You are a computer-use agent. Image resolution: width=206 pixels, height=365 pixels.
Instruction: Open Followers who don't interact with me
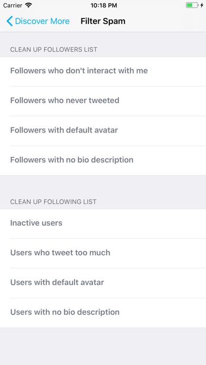pos(103,71)
